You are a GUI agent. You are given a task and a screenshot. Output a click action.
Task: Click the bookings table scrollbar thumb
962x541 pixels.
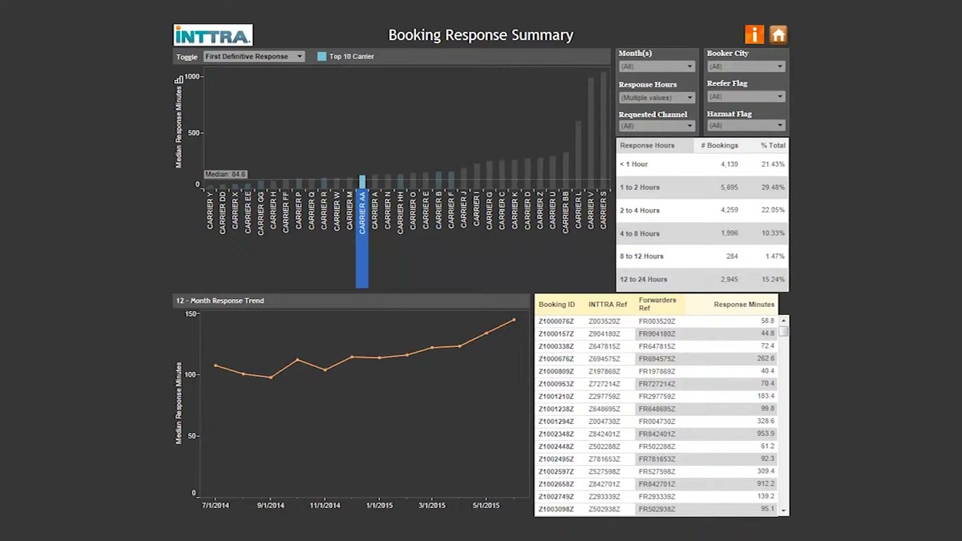(784, 331)
